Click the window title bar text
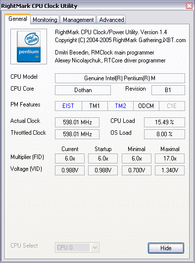 tap(39, 6)
